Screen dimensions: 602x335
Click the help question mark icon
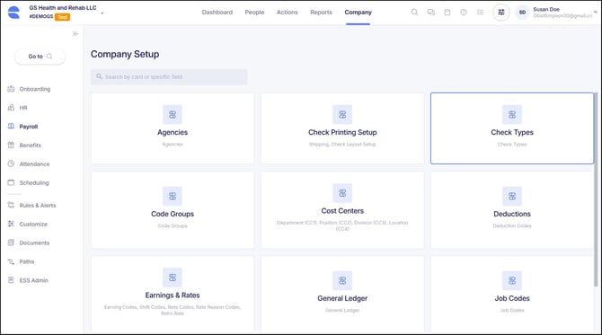pyautogui.click(x=464, y=13)
